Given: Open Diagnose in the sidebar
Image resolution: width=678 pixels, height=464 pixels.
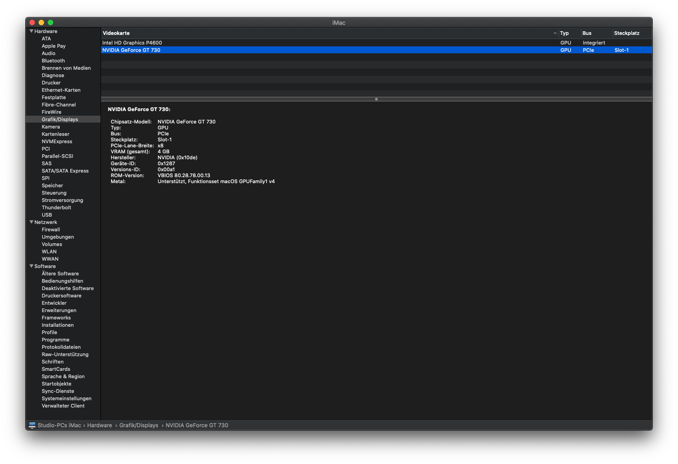Looking at the screenshot, I should click(x=53, y=75).
